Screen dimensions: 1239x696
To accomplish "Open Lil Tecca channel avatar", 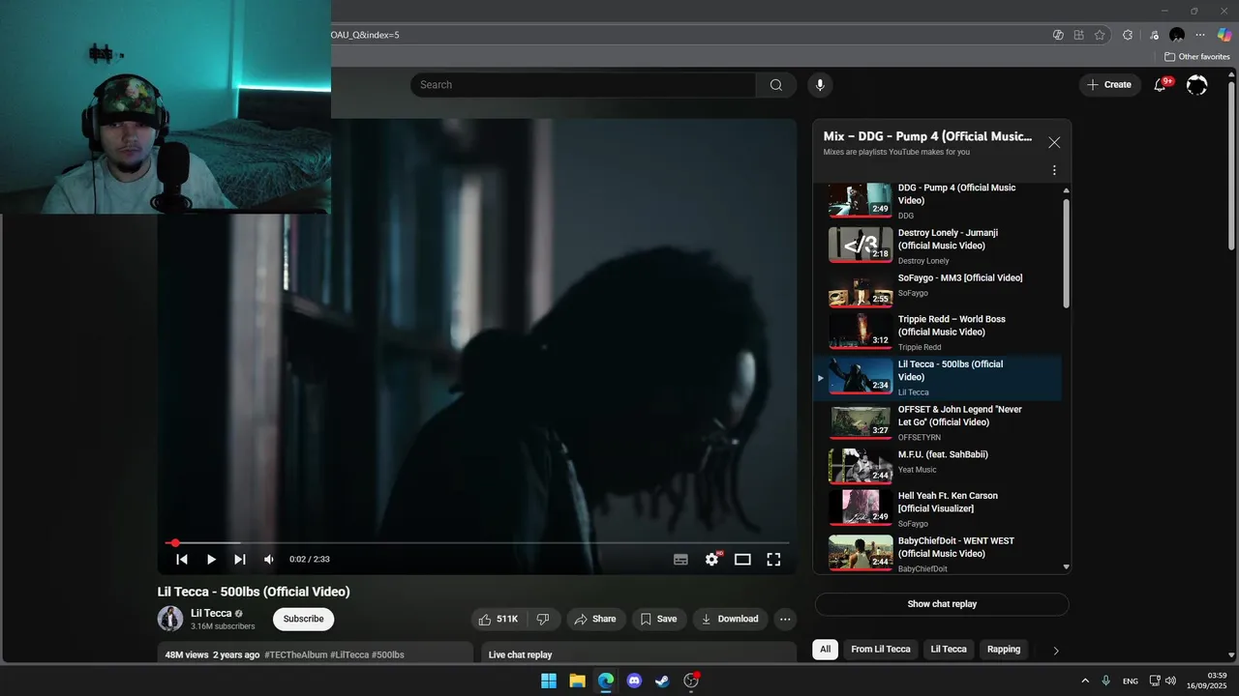I will [170, 619].
